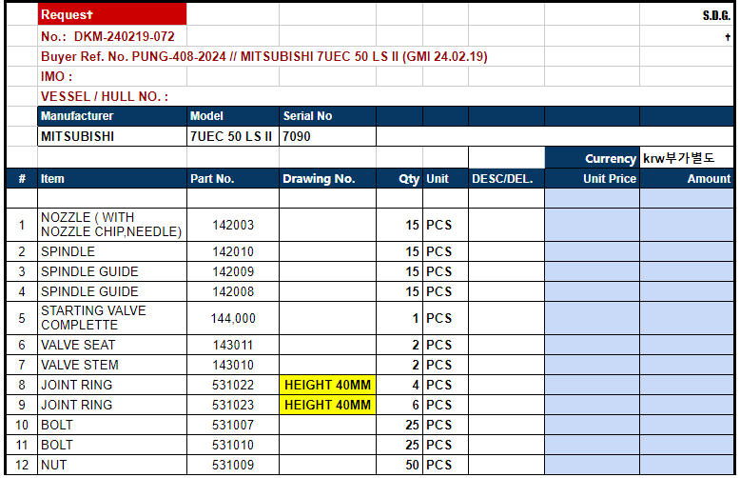Select part number 143010
This screenshot has height=478, width=740.
point(233,365)
